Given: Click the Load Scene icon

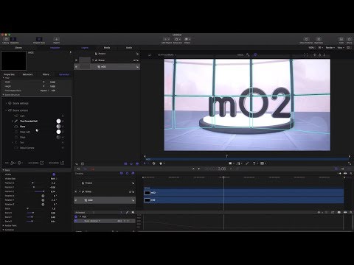Looking at the screenshot, I should 42,163.
